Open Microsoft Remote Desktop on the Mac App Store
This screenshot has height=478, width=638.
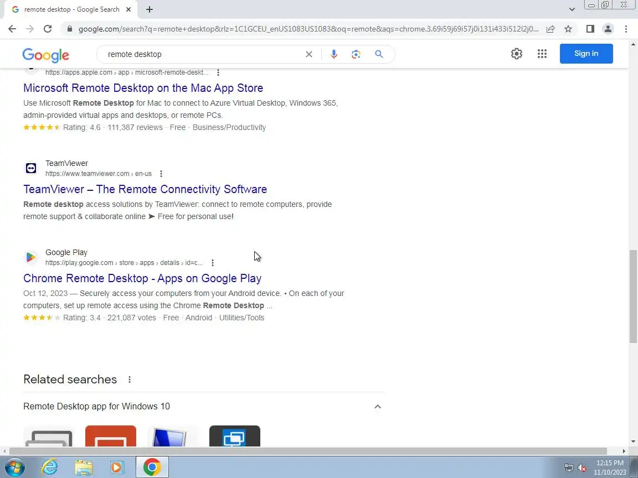pos(143,88)
